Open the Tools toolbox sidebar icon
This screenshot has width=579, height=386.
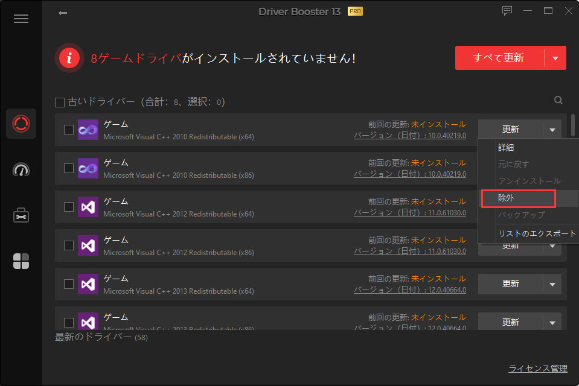(x=21, y=215)
